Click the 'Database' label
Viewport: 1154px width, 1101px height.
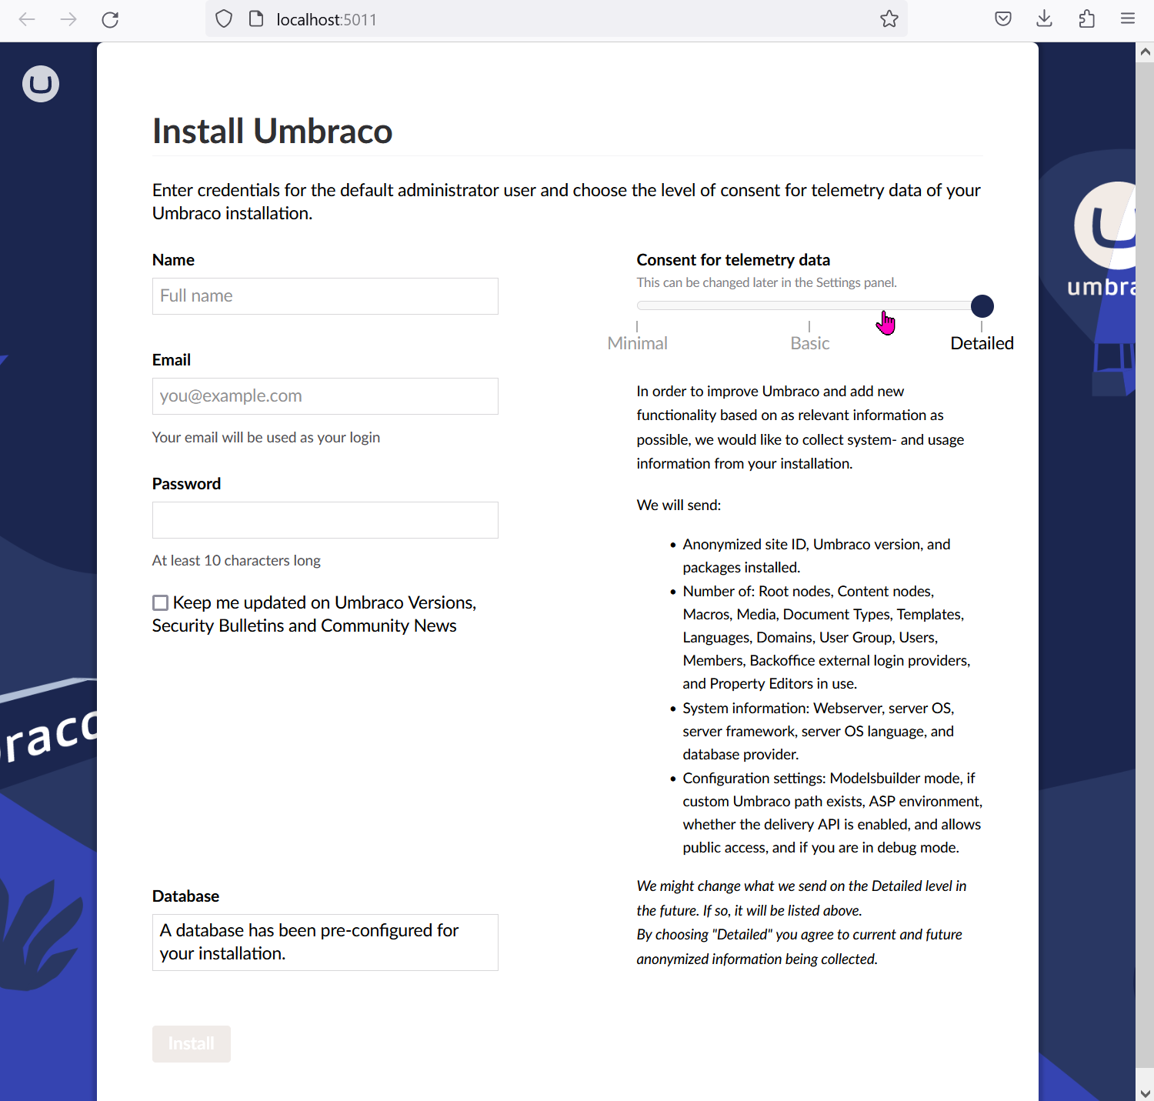(185, 896)
